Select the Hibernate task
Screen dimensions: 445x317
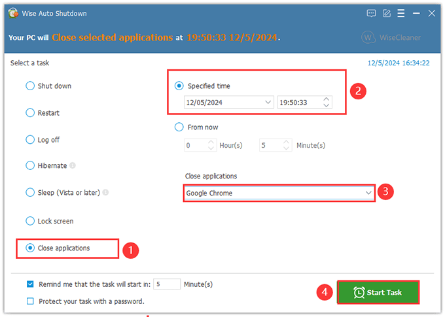[46, 165]
